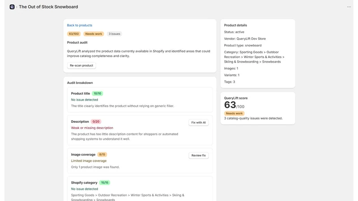Image resolution: width=358 pixels, height=201 pixels.
Task: Click the 15/15 Shopify category badge
Action: click(105, 183)
